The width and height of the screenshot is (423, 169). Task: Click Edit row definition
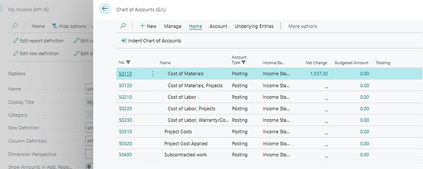36,54
